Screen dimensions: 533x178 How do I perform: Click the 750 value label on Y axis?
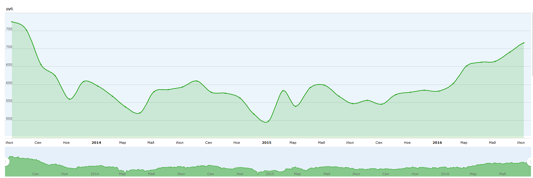point(9,29)
